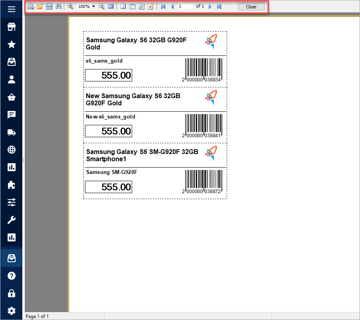Image resolution: width=360 pixels, height=320 pixels.
Task: Open the sliders settings icon
Action: (12, 202)
